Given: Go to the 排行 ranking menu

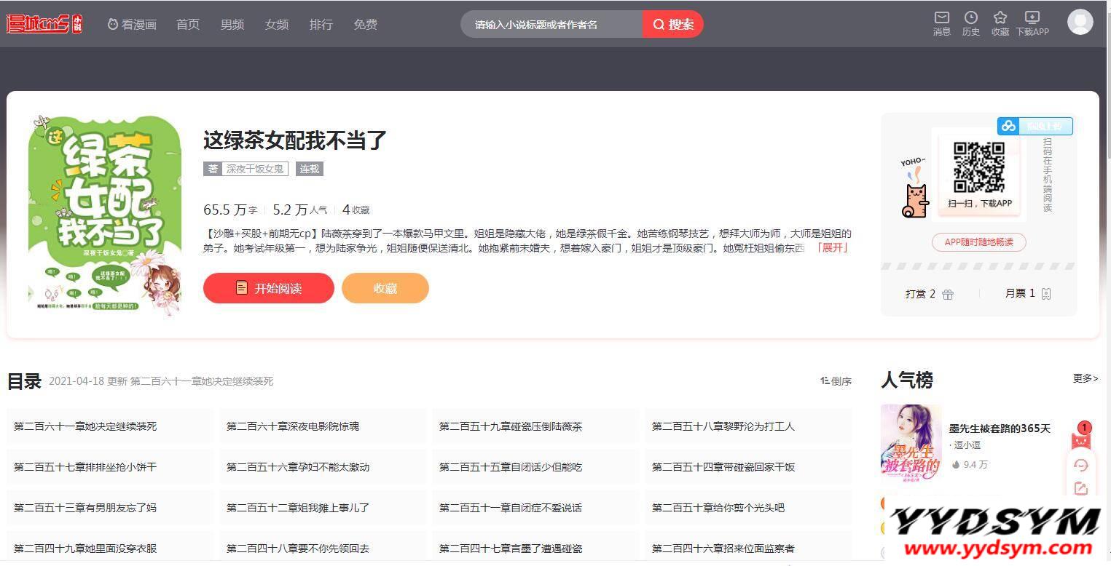Looking at the screenshot, I should 321,24.
